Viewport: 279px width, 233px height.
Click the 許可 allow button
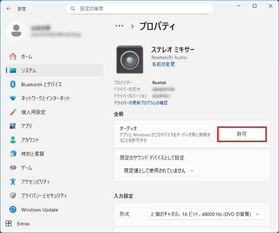point(242,134)
